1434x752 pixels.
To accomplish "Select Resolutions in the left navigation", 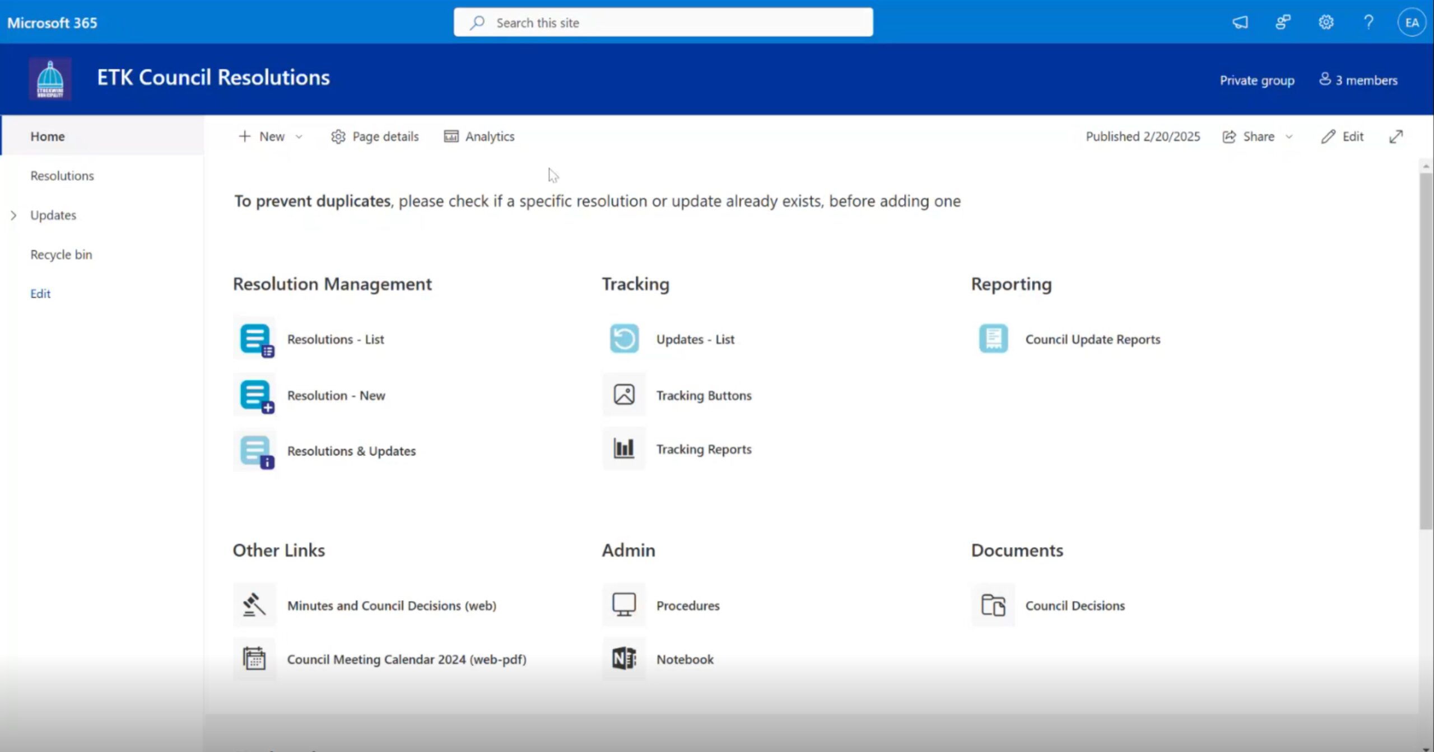I will point(62,176).
